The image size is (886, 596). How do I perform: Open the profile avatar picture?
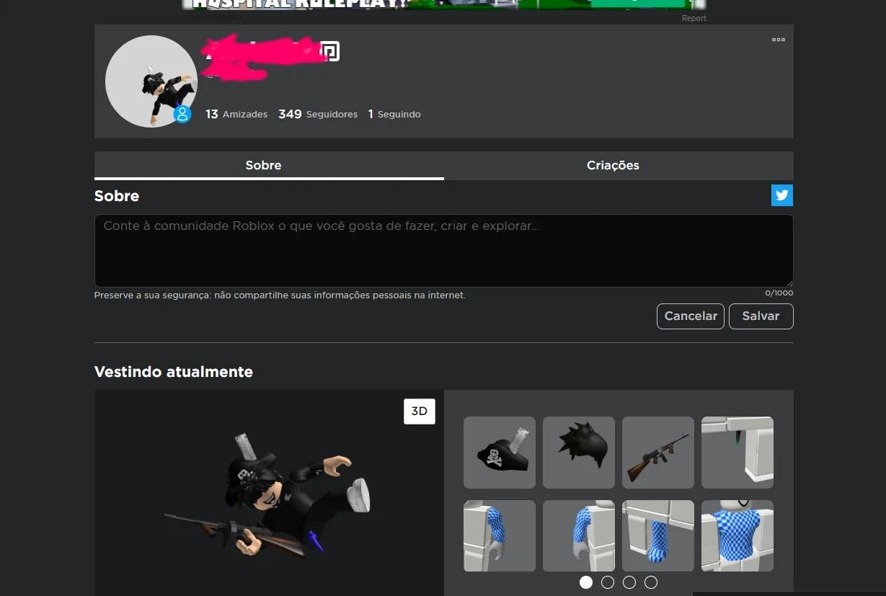pos(151,81)
